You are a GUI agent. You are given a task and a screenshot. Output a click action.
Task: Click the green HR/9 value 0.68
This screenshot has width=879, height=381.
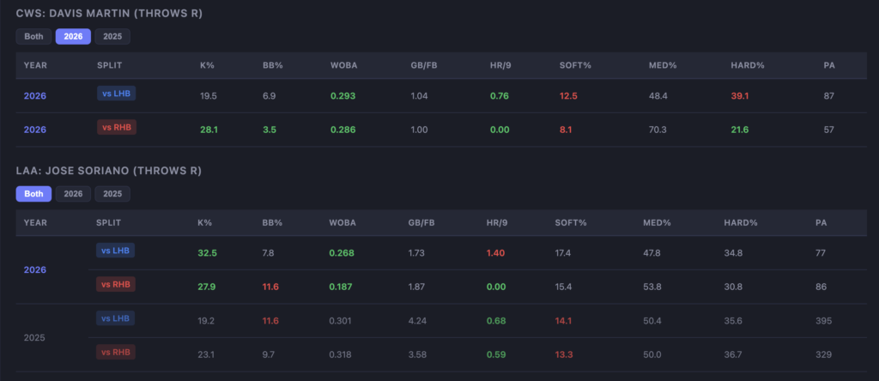pos(496,321)
